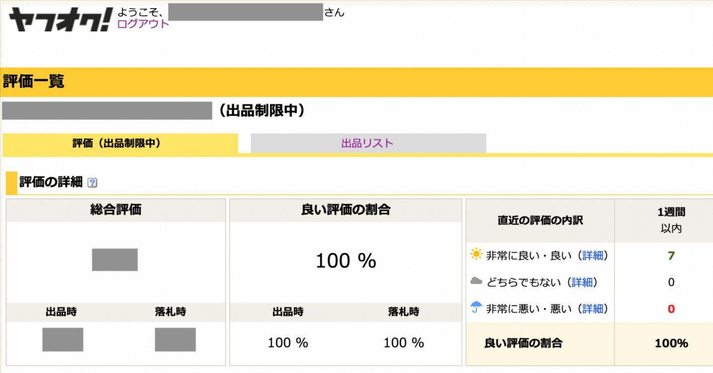Click the cloud icon for neutral ratings

point(476,281)
